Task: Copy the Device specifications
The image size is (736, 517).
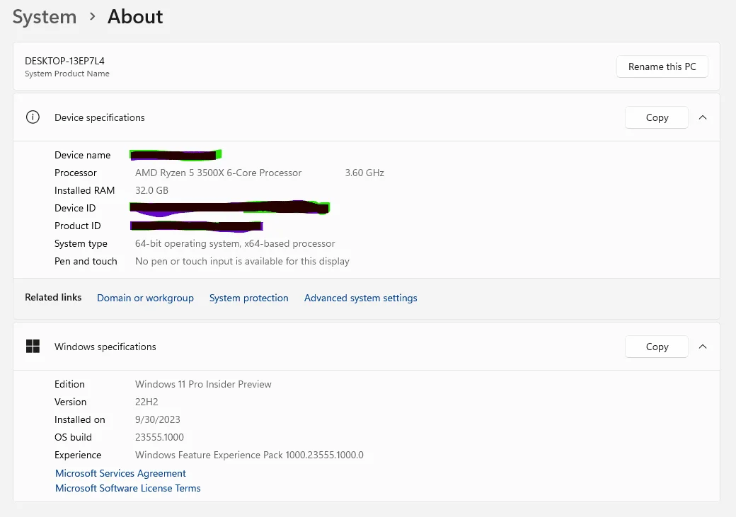Action: (x=657, y=117)
